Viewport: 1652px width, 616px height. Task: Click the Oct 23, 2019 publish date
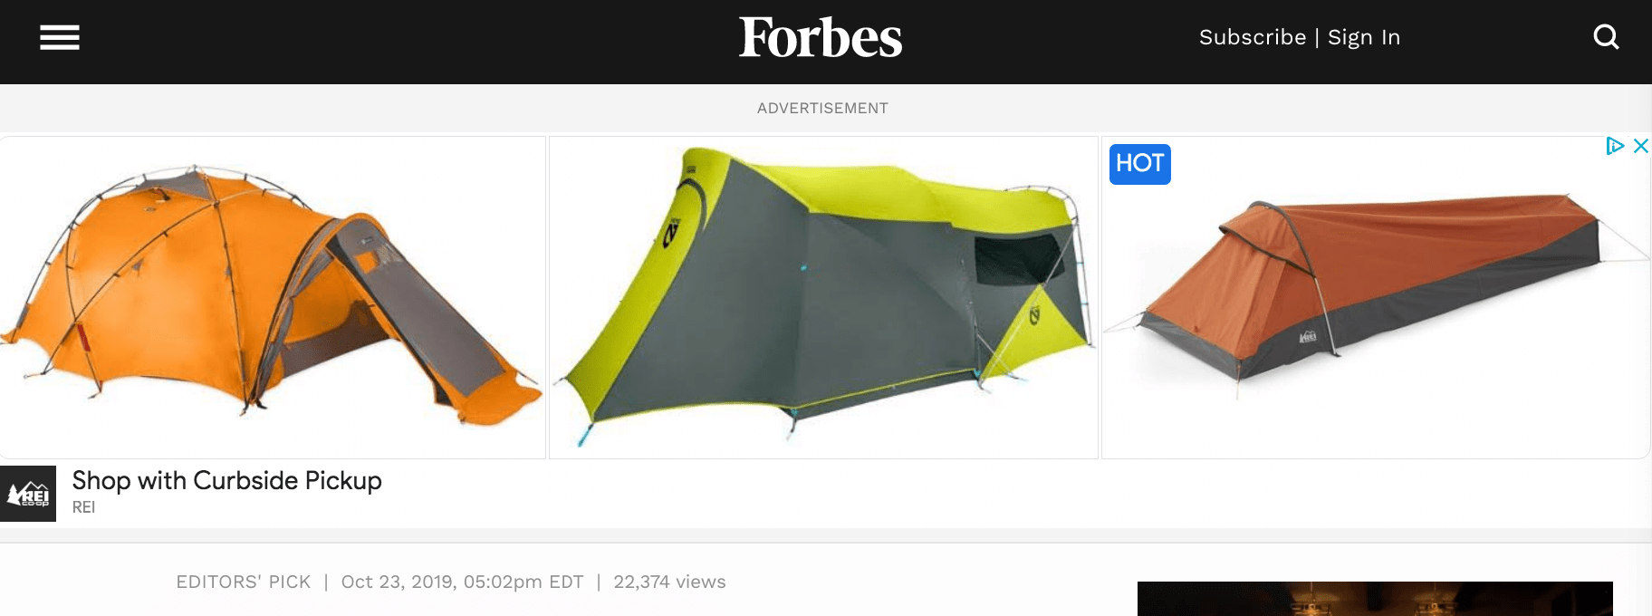coord(462,582)
